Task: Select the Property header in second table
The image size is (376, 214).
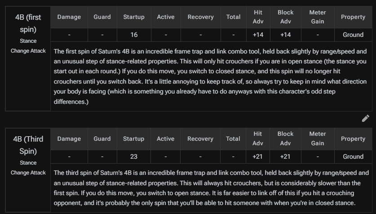Action: [353, 138]
